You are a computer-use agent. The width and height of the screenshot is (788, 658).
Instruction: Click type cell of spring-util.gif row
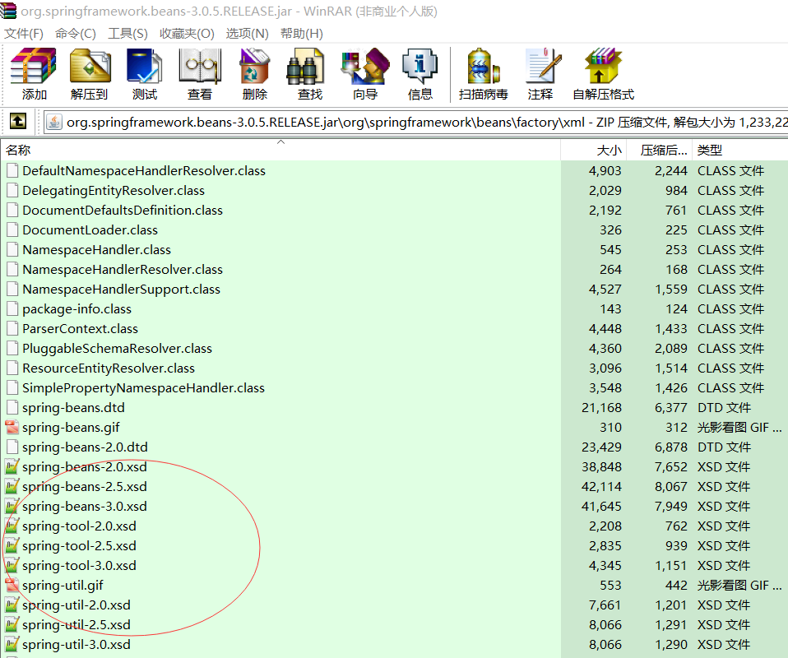[x=739, y=585]
